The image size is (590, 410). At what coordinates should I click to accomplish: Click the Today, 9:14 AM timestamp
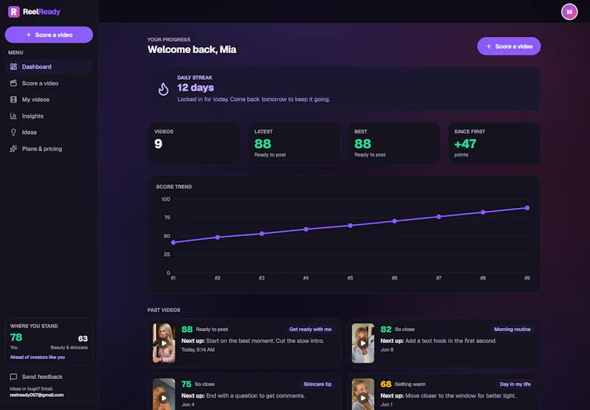pos(198,350)
